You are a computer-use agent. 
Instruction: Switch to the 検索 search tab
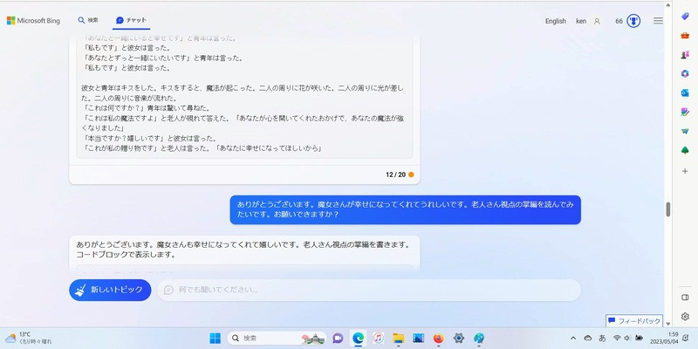coord(88,20)
